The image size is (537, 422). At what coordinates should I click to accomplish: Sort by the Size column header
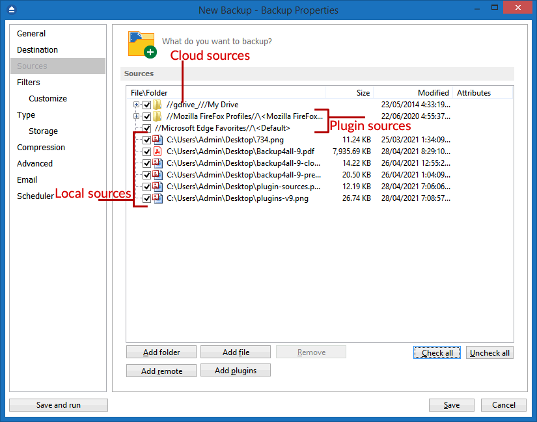click(x=349, y=93)
